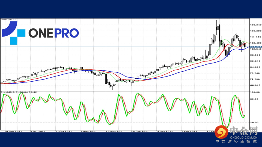Viewport: 262px width, 147px height.
Task: Click the 21 Oct 2021 date label
Action: coord(64,131)
